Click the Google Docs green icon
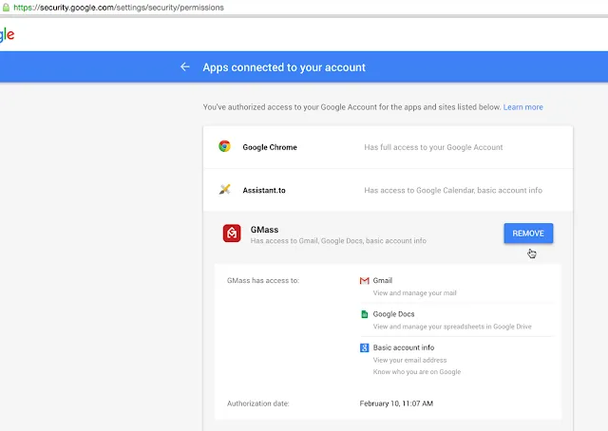The image size is (608, 431). 365,314
